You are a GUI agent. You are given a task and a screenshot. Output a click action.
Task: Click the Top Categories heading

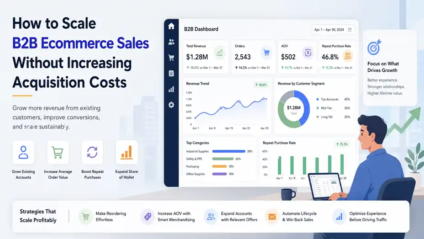pos(198,143)
